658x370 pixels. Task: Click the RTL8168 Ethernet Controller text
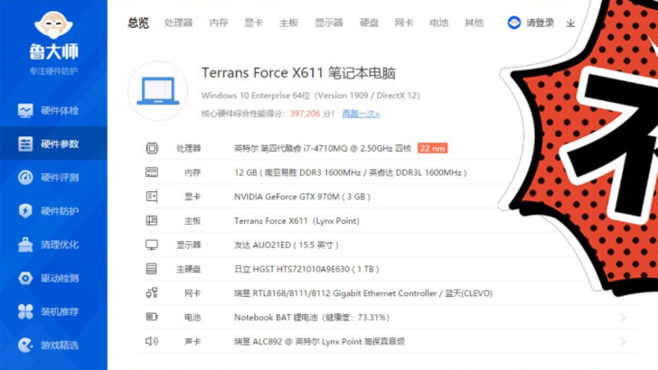click(x=363, y=293)
